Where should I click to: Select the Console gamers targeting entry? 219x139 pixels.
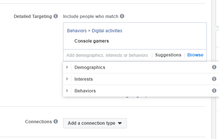click(x=91, y=41)
